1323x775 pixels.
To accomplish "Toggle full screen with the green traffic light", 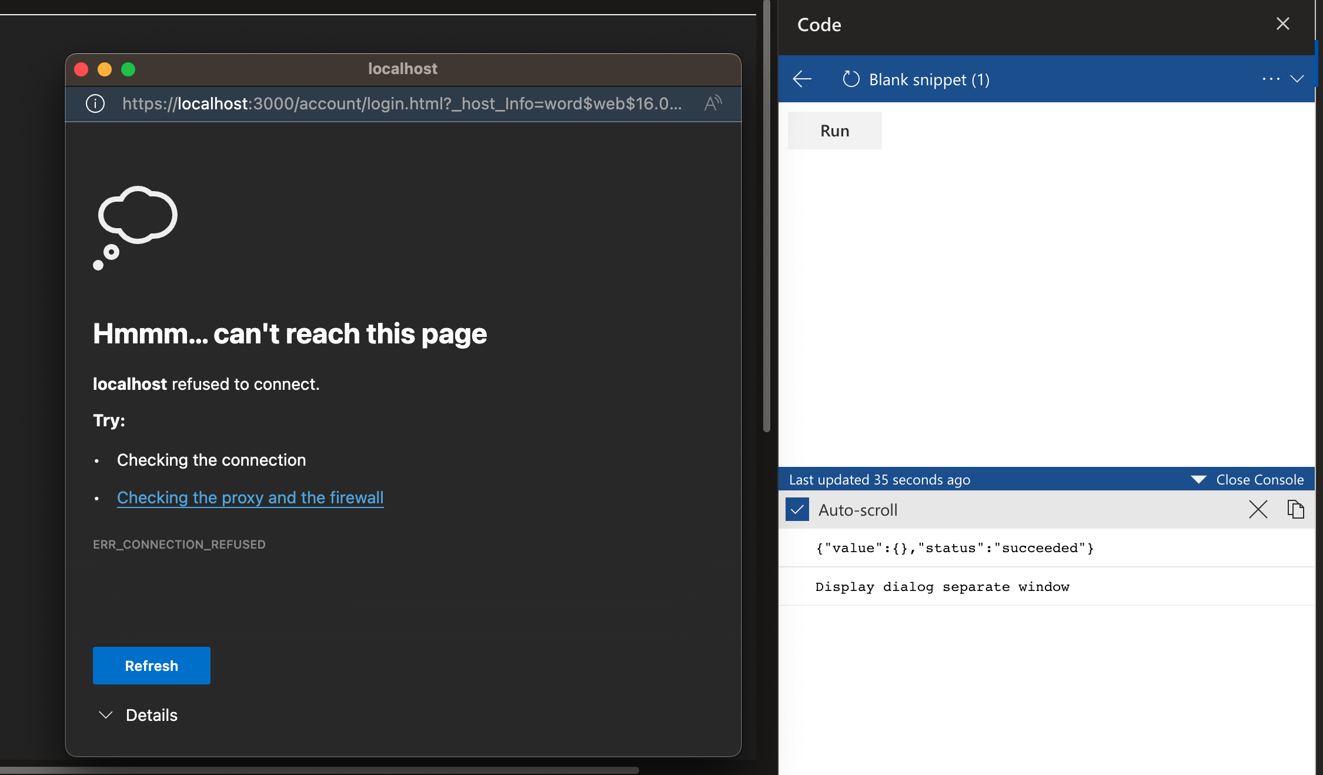I will pos(128,69).
